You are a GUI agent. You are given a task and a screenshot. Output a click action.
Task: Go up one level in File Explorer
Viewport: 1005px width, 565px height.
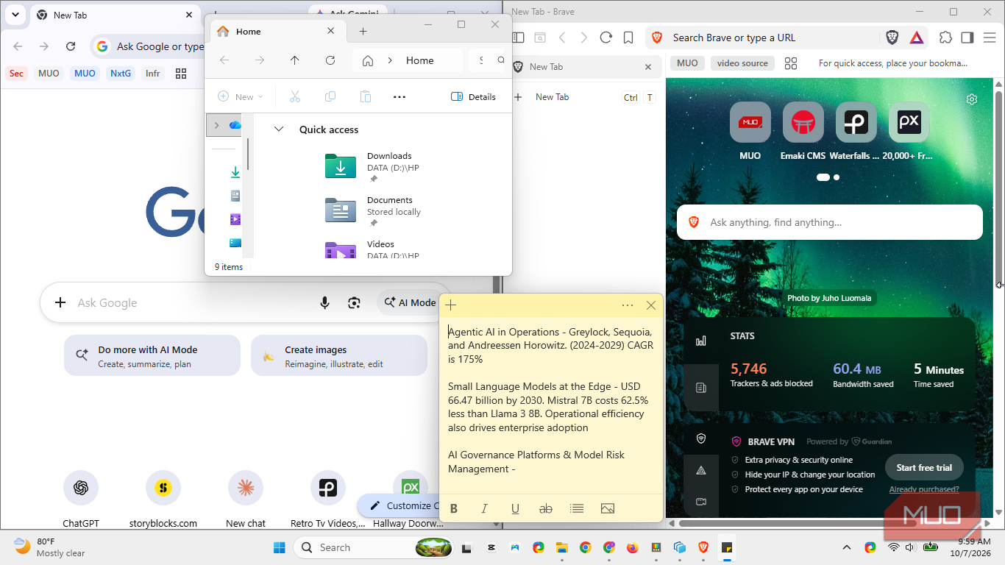point(295,60)
